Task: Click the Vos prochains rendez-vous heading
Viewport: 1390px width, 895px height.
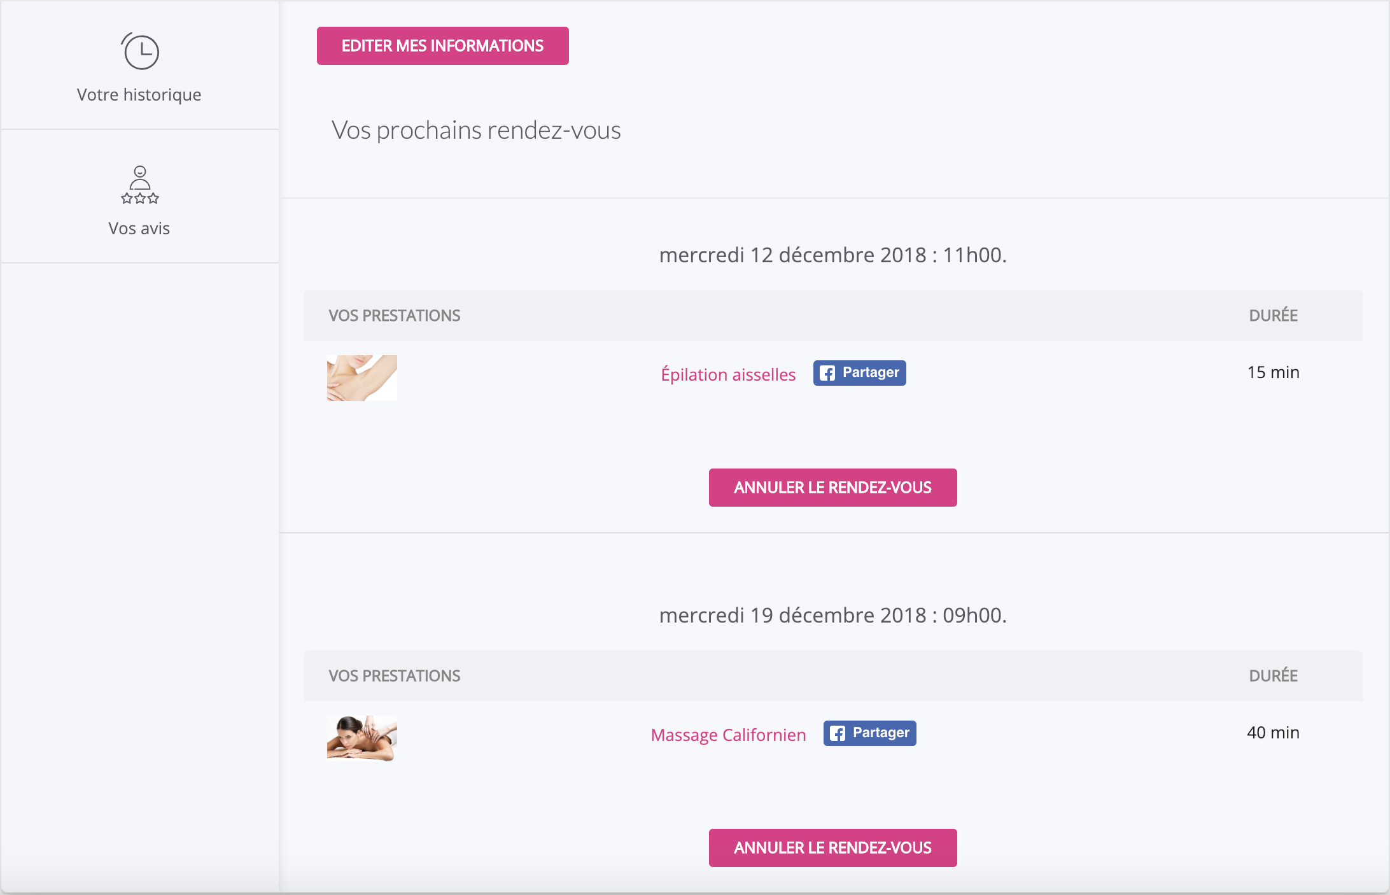Action: (476, 130)
